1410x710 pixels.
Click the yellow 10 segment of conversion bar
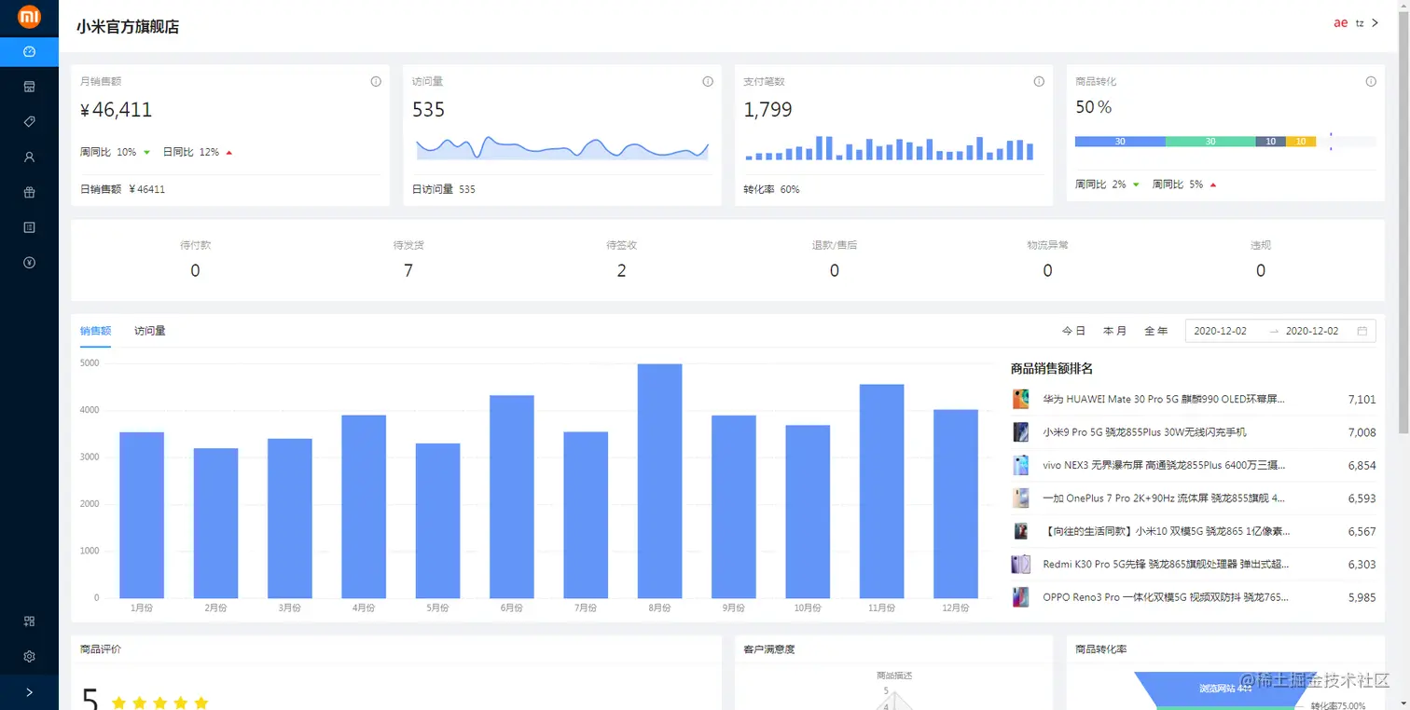click(1301, 142)
